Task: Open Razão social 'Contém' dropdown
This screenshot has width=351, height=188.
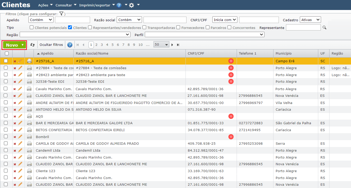Action: [x=129, y=20]
